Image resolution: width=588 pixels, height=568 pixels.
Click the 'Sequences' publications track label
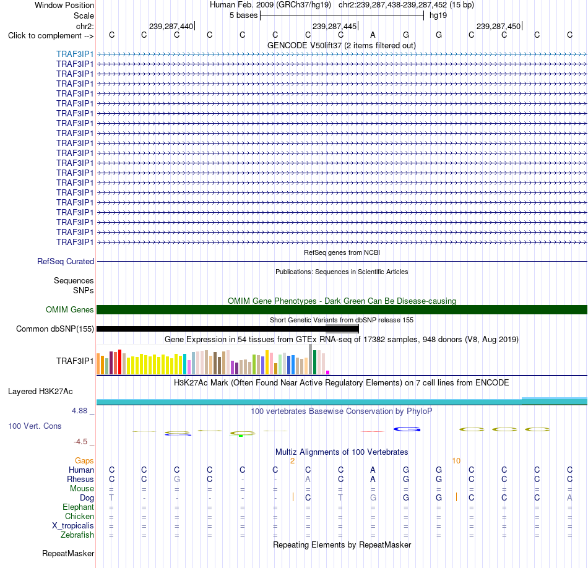coord(74,280)
